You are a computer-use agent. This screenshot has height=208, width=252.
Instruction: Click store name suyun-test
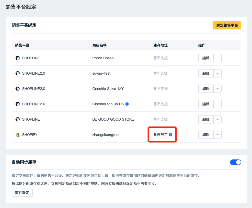[x=101, y=73]
